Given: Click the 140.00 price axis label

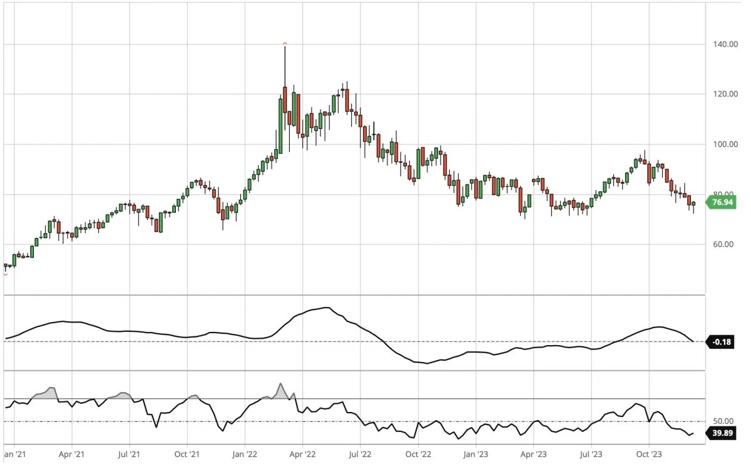Looking at the screenshot, I should tap(725, 45).
